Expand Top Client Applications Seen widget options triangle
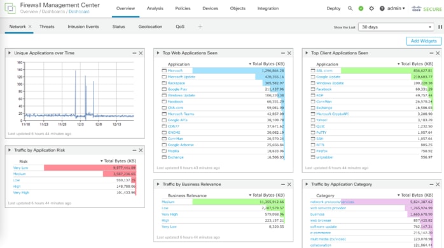 point(307,53)
